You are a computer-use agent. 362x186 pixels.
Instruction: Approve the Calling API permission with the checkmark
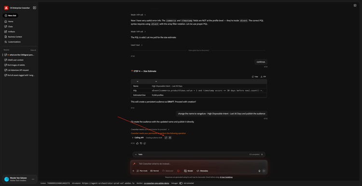tap(166, 138)
